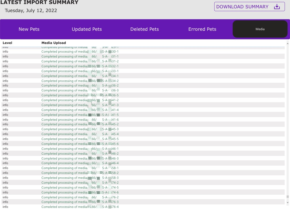Viewport: 290px width, 209px height.
Task: Select the last visible log row ending 676-4
Action: click(x=81, y=206)
